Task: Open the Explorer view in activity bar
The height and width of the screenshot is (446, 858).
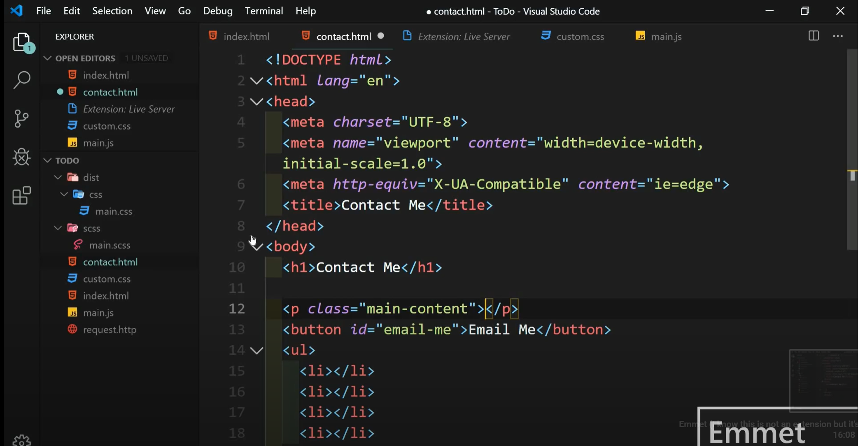Action: pyautogui.click(x=21, y=42)
